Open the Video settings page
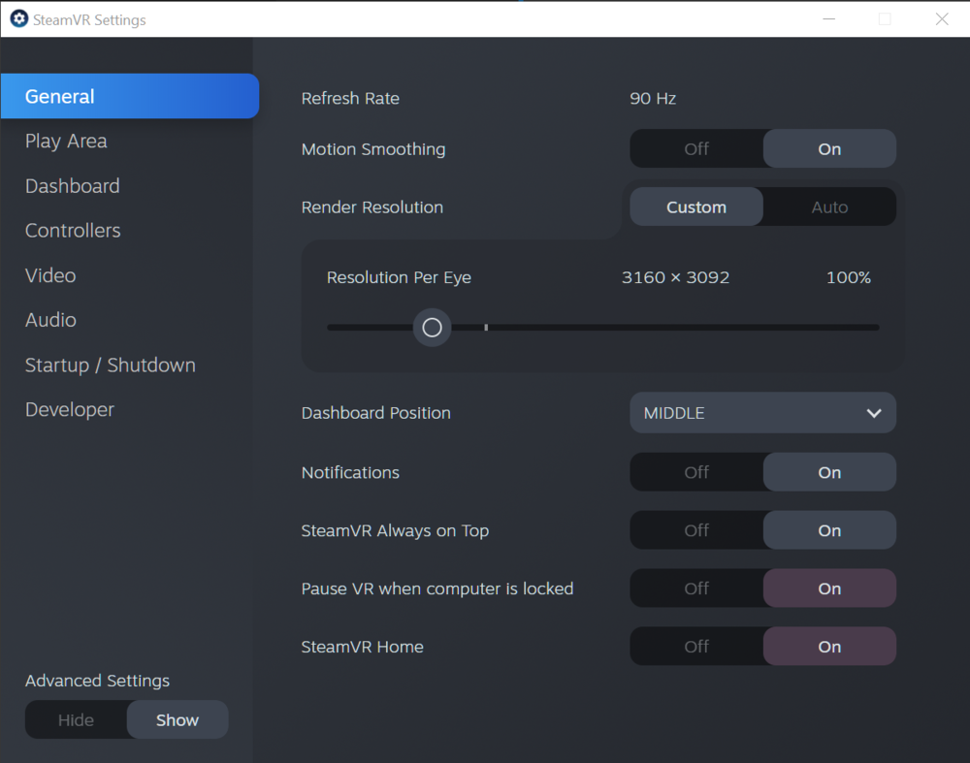970x763 pixels. tap(49, 274)
